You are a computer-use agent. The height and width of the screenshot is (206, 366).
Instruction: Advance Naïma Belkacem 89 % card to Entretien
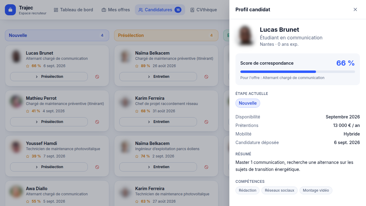pyautogui.click(x=158, y=77)
